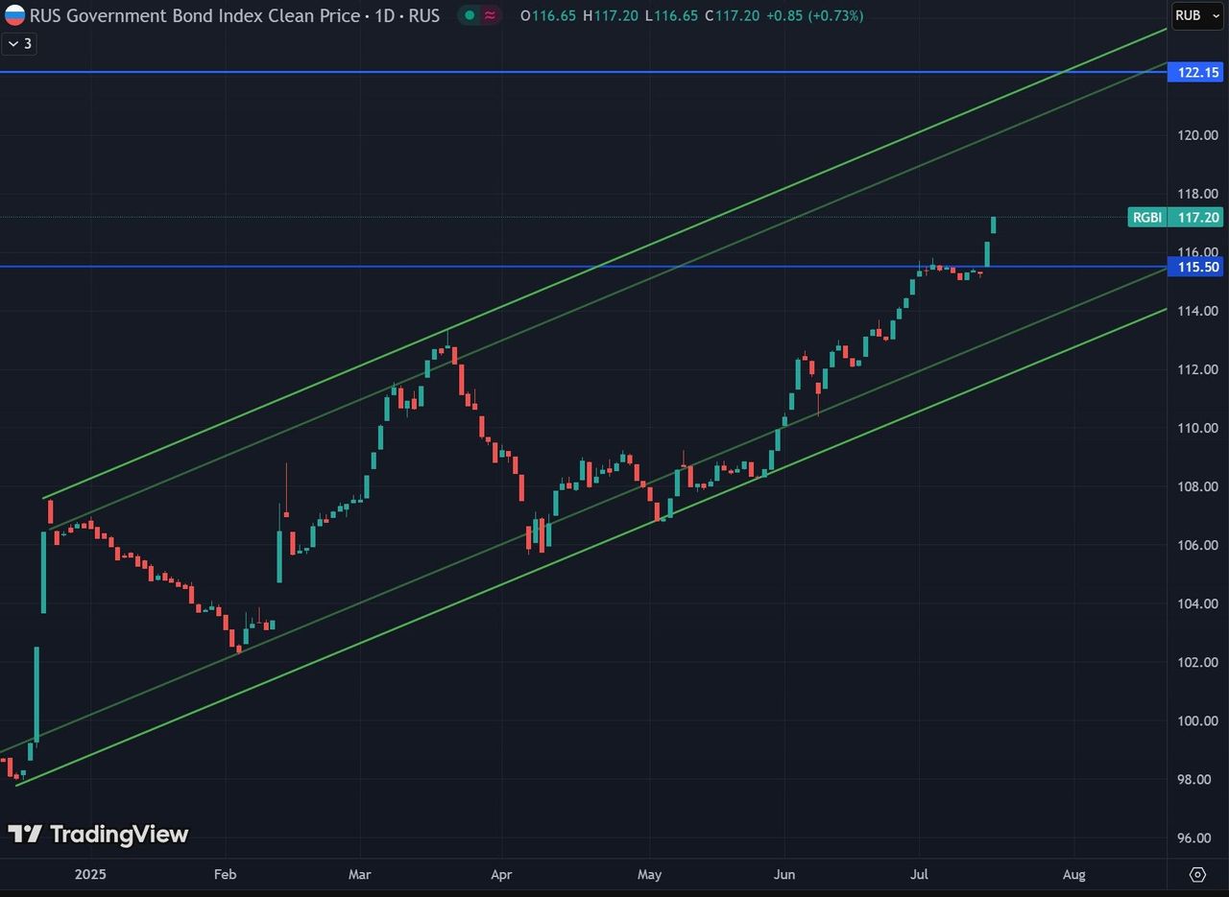Select the 115.50 horizontal line price label

pyautogui.click(x=1194, y=267)
